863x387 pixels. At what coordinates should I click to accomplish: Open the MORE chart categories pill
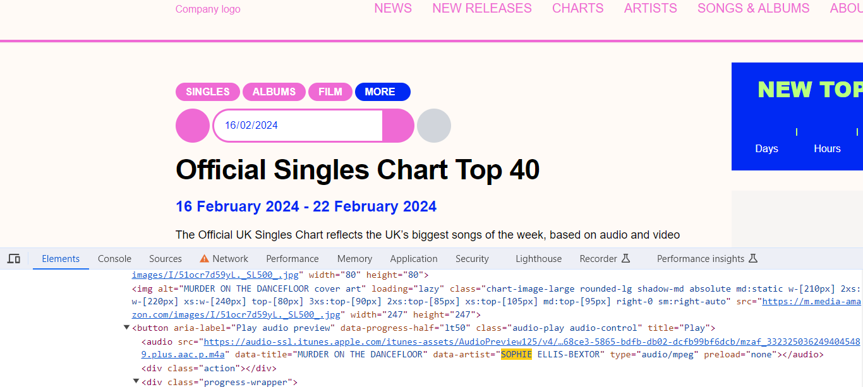pyautogui.click(x=383, y=92)
